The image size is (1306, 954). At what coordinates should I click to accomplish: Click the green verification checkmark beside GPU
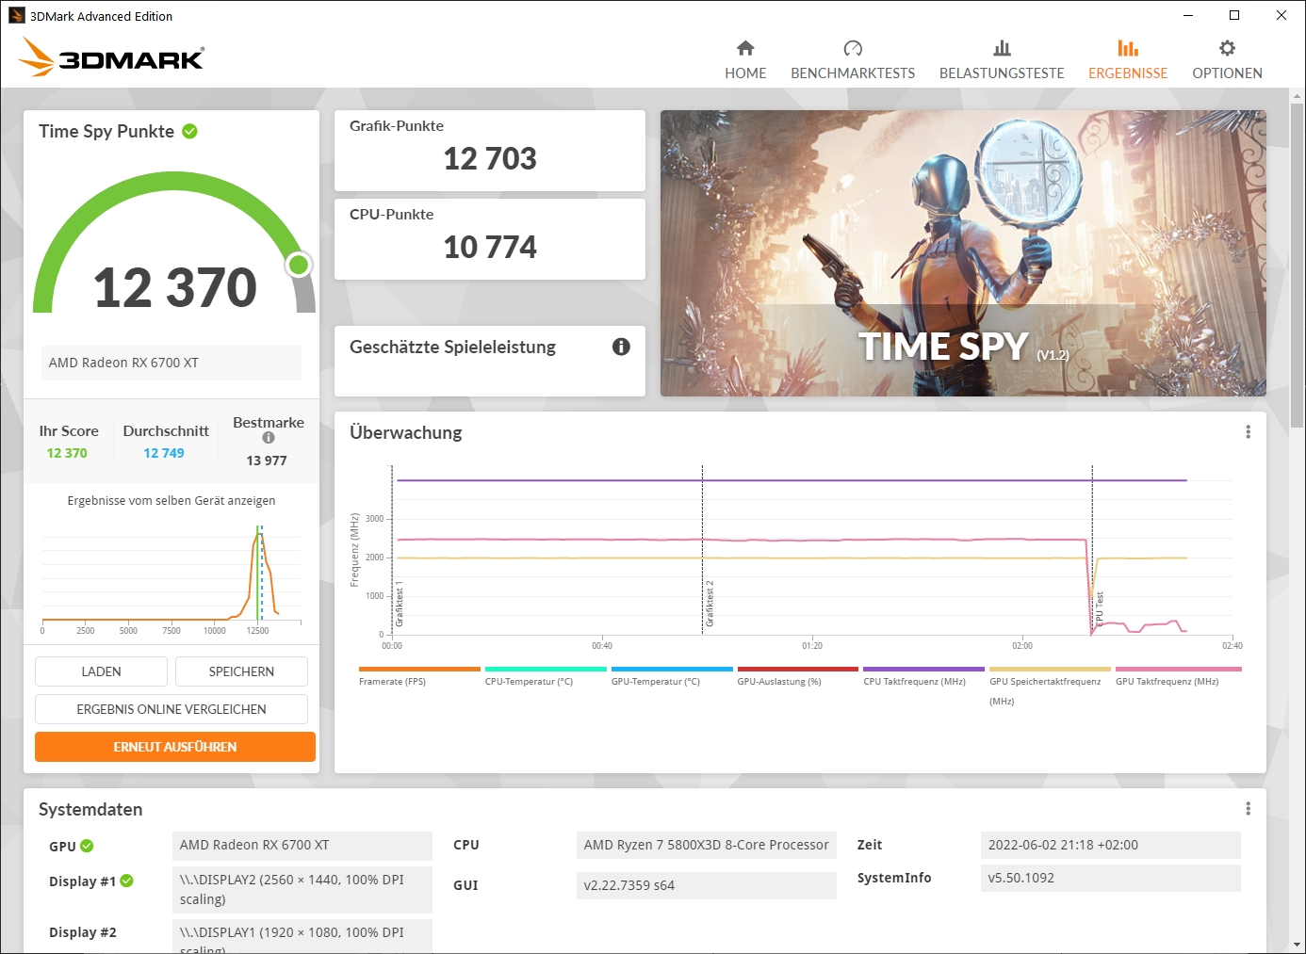pyautogui.click(x=89, y=846)
